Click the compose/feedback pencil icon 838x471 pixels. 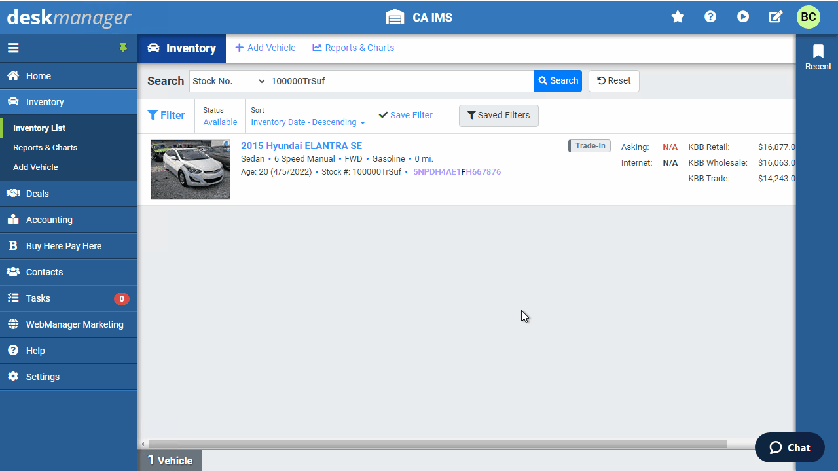pos(775,17)
